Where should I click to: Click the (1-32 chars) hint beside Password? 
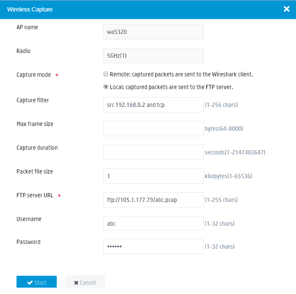(x=220, y=247)
